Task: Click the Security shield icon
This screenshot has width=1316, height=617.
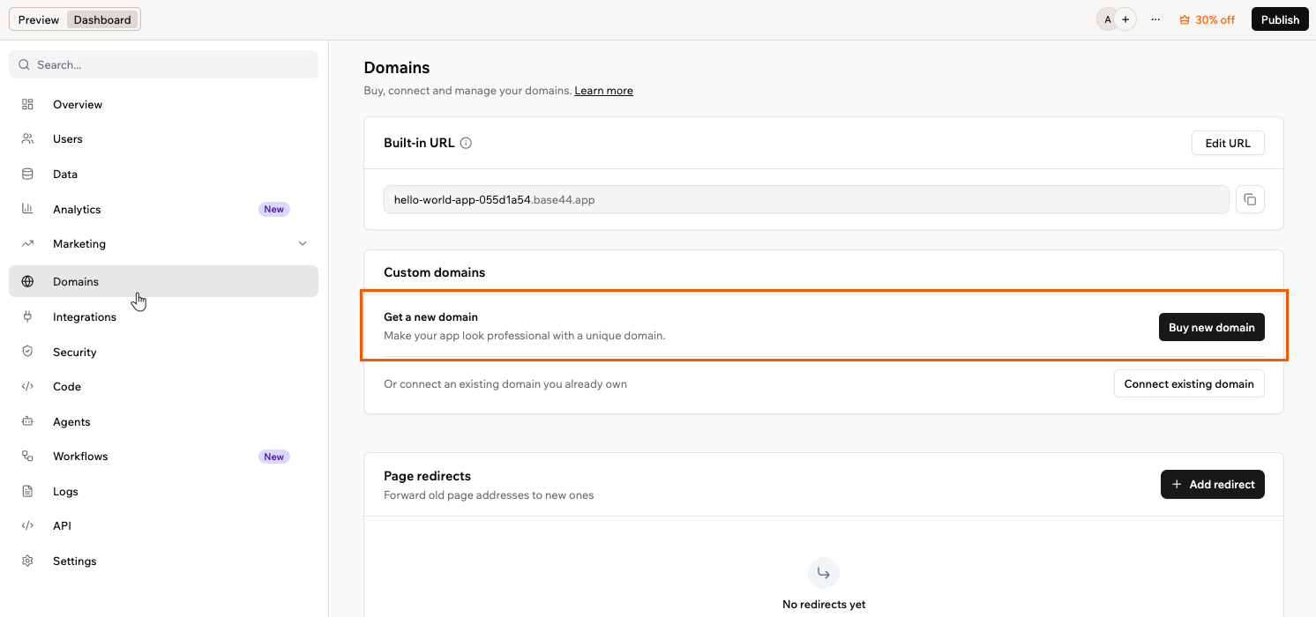Action: (x=27, y=352)
